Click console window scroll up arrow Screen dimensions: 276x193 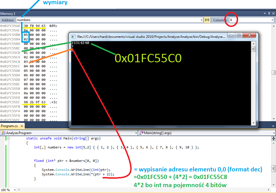coord(254,44)
